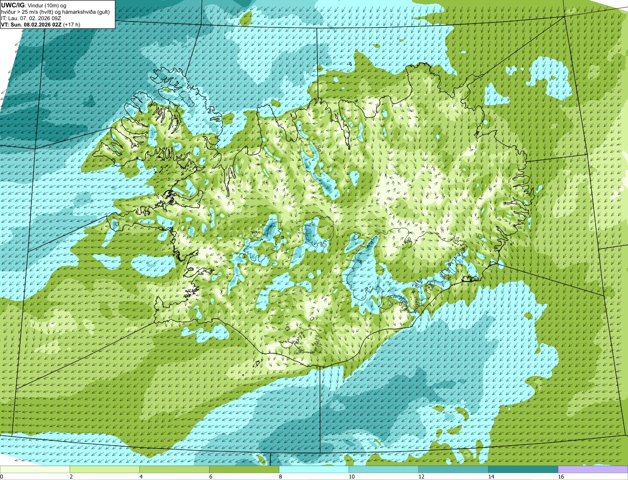Click the "8" color scale label
This screenshot has width=628, height=480.
[x=281, y=477]
